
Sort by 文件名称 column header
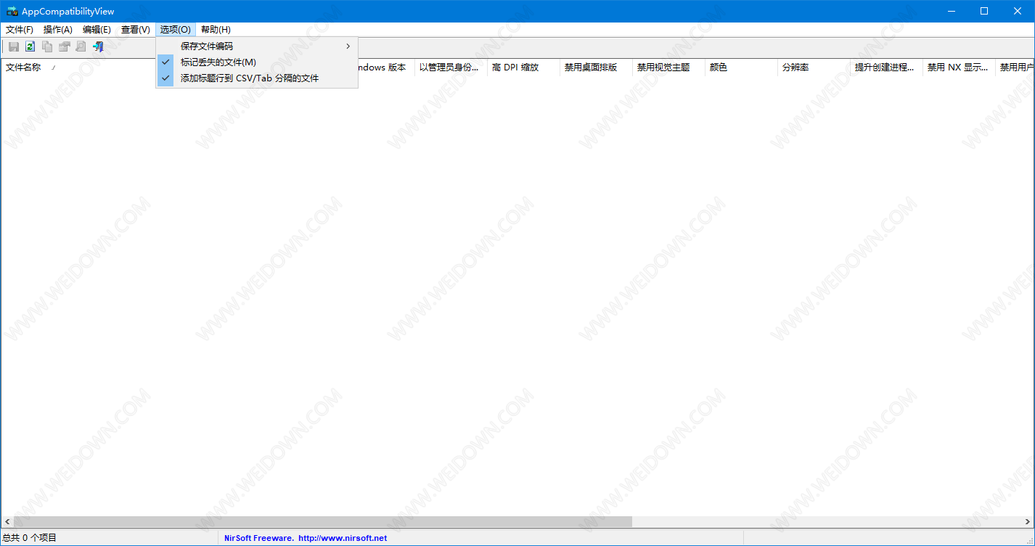[78, 68]
